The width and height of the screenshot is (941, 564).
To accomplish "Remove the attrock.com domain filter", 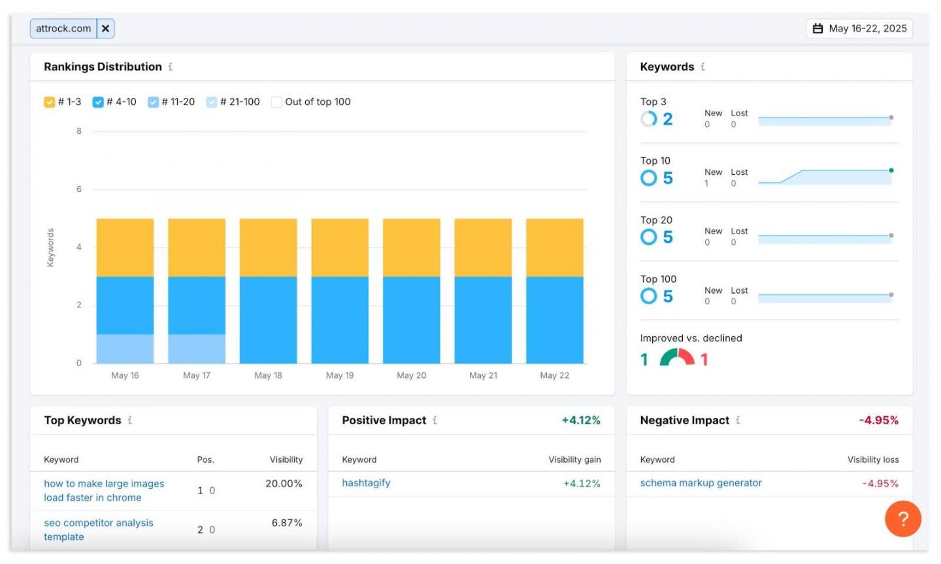I will 105,29.
